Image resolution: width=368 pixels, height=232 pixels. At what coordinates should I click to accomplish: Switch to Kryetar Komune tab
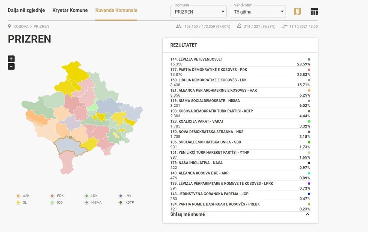[70, 10]
